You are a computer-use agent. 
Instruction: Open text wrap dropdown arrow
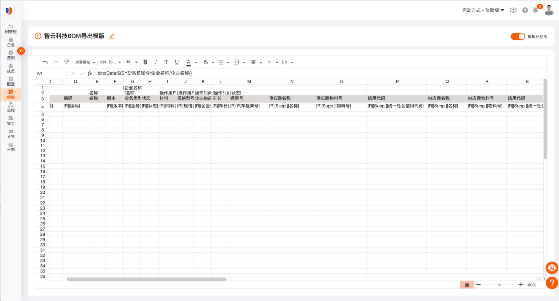(x=292, y=62)
